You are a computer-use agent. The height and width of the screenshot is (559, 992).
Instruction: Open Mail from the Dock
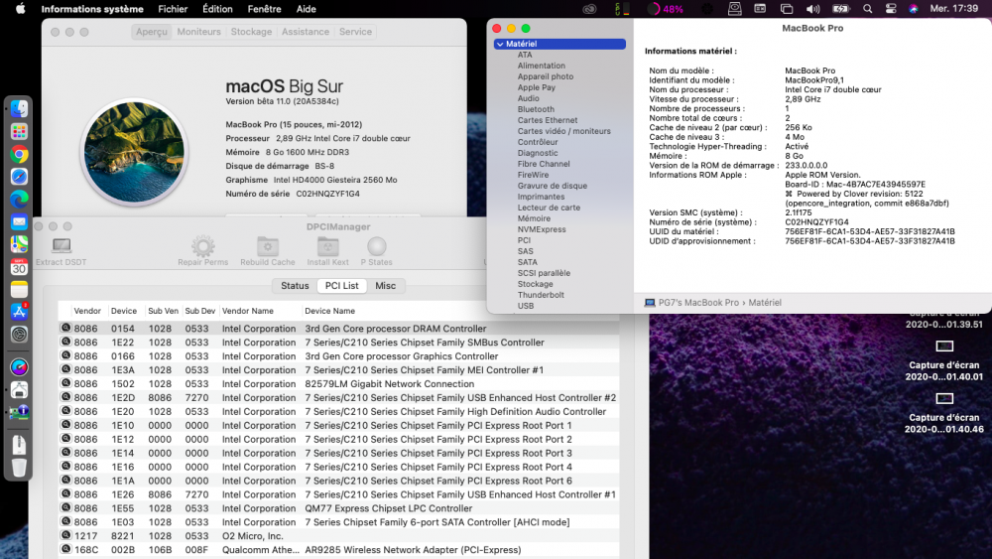[x=19, y=222]
